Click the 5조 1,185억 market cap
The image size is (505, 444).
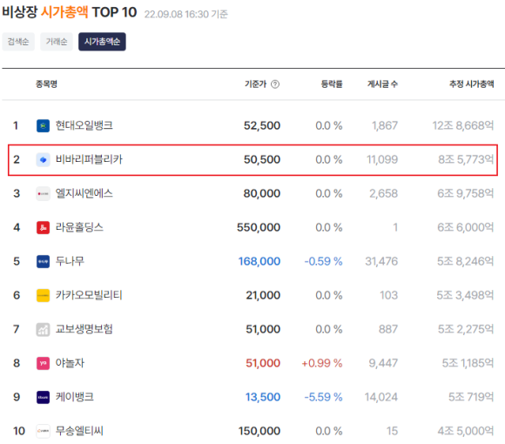click(x=468, y=364)
